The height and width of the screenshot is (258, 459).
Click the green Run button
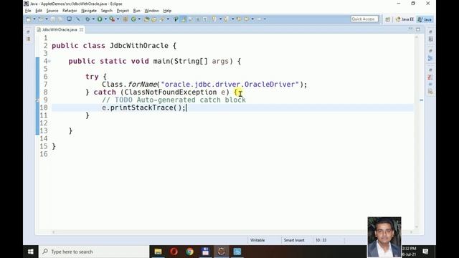point(100,19)
